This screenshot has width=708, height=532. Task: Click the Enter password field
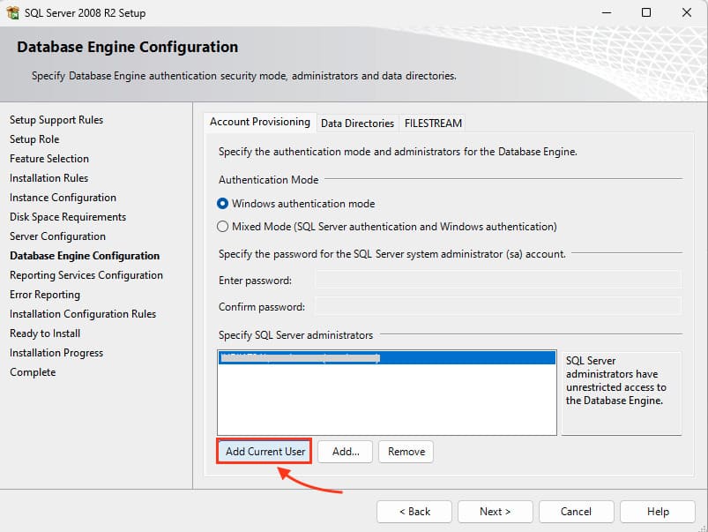[x=498, y=281]
